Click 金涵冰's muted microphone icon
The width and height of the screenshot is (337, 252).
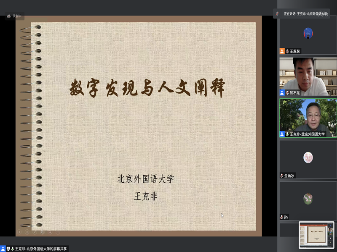pos(281,176)
